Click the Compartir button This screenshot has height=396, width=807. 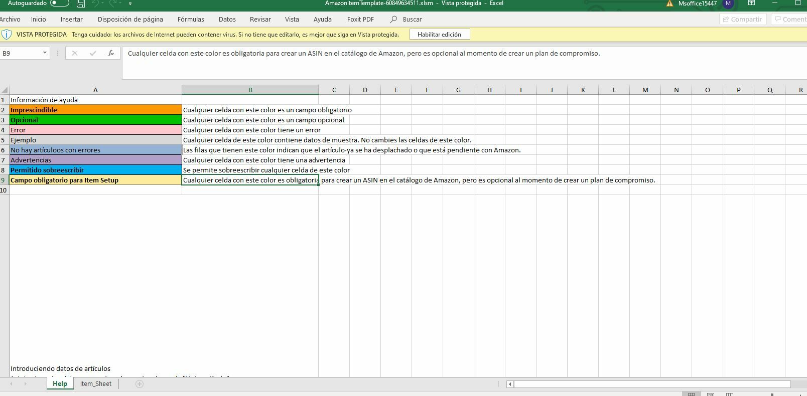[x=742, y=19]
